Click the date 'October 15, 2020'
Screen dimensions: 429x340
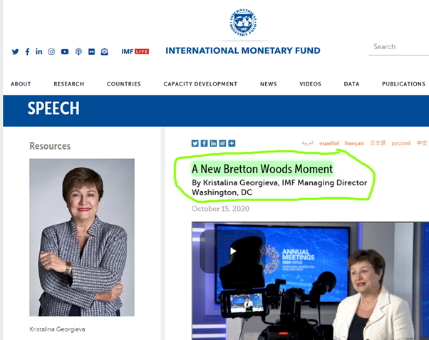(x=220, y=209)
